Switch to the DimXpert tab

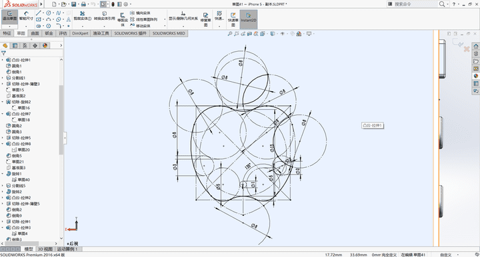pos(80,33)
